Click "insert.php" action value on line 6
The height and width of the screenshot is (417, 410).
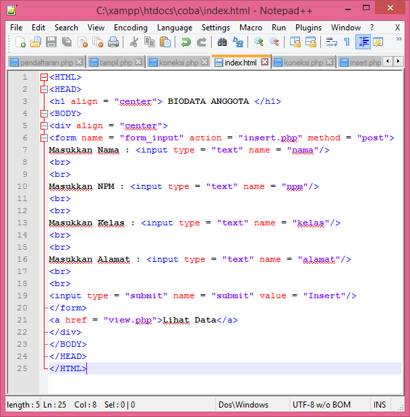[270, 138]
